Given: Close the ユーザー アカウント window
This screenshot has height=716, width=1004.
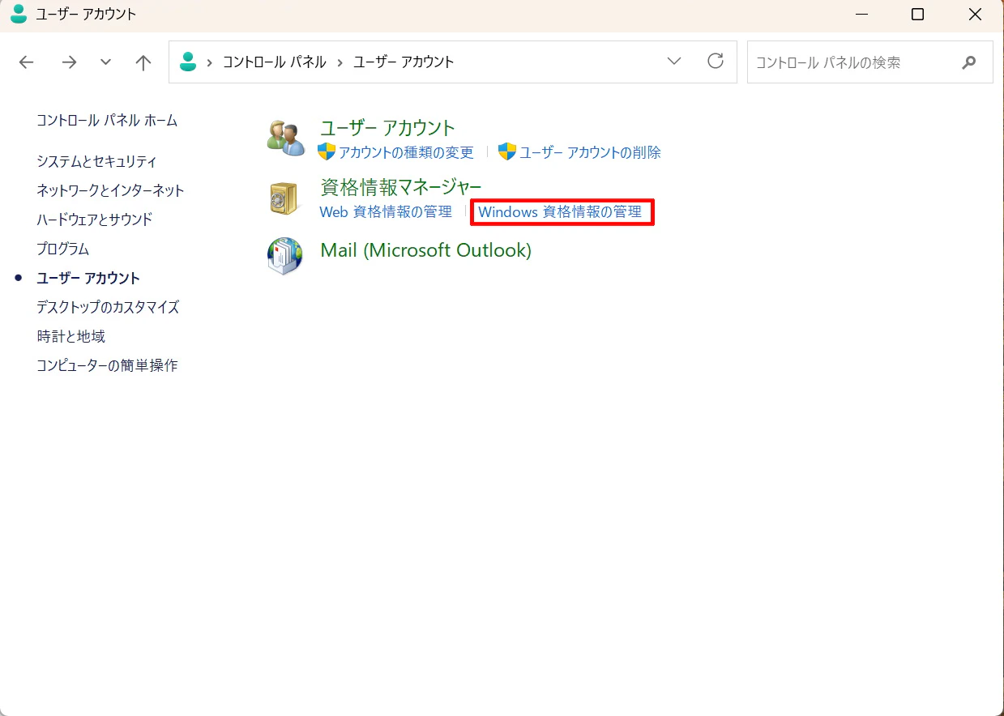Looking at the screenshot, I should [975, 15].
